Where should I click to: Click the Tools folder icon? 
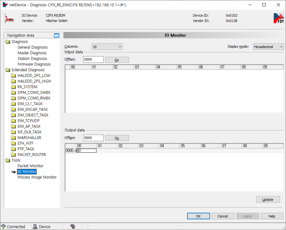(x=8, y=160)
